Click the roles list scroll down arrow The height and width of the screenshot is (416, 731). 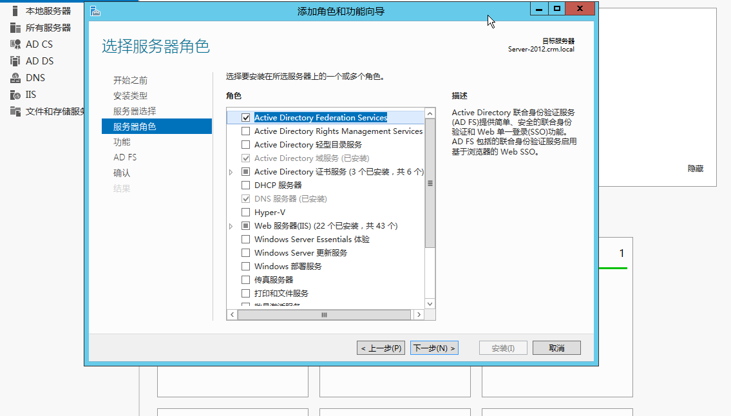(430, 303)
